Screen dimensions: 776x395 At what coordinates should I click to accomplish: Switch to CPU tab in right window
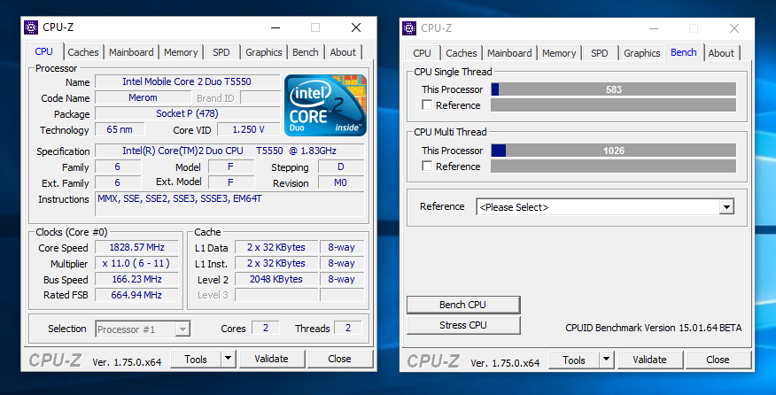[x=422, y=53]
